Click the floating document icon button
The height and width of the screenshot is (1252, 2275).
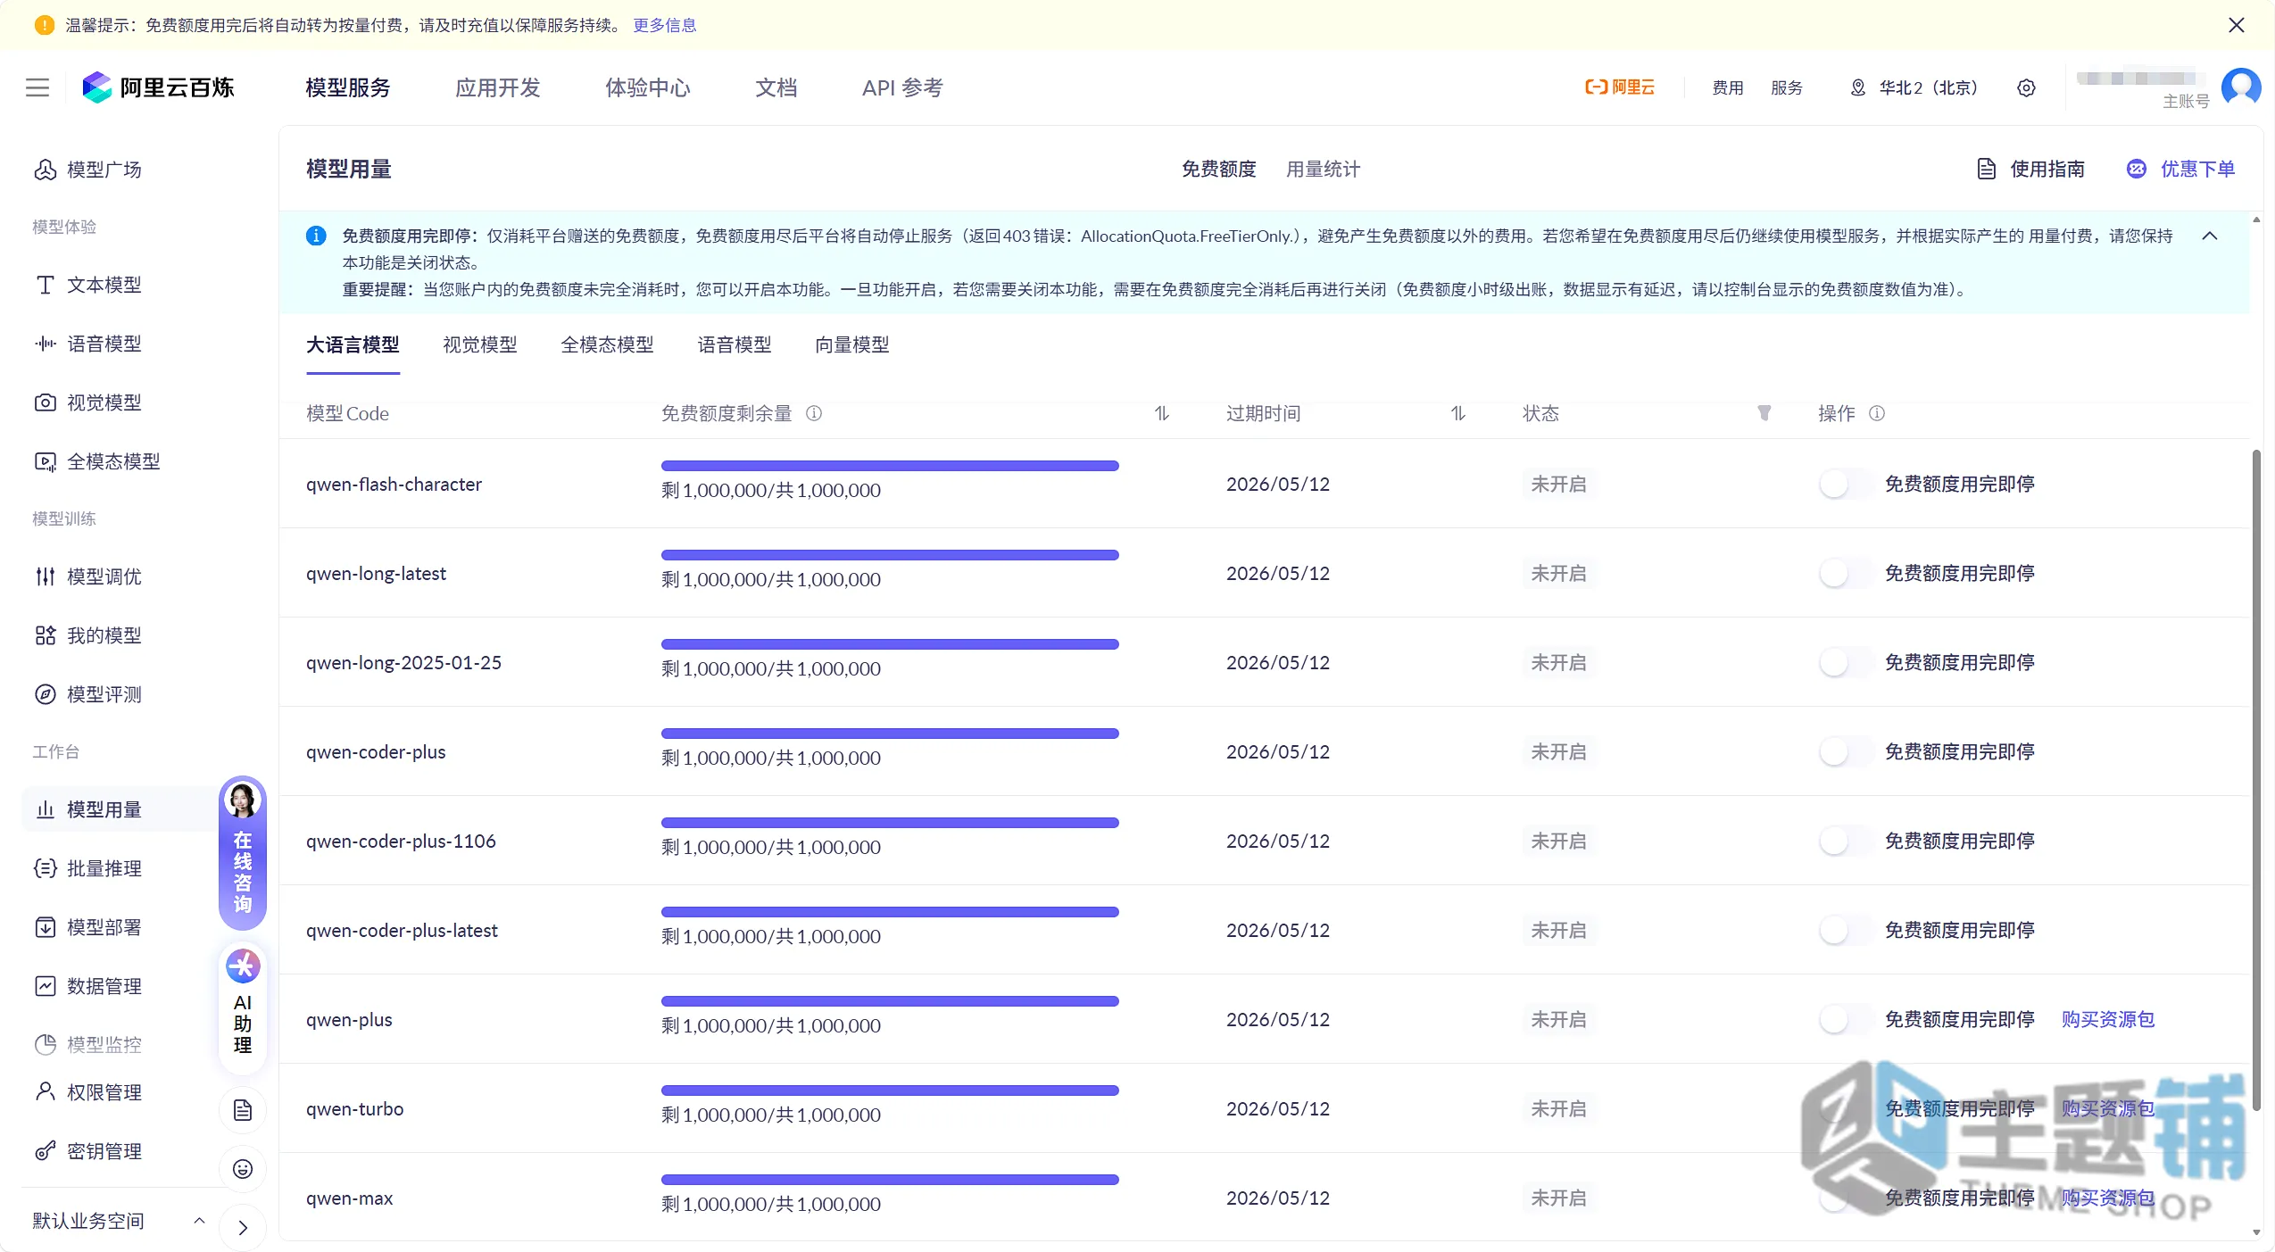click(x=243, y=1110)
